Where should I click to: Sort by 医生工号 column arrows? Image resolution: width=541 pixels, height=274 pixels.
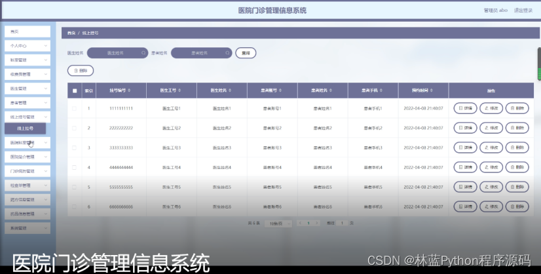[x=179, y=90]
